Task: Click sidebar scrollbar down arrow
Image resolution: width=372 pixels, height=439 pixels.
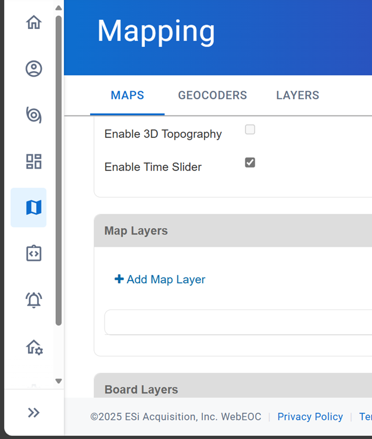Action: click(58, 381)
